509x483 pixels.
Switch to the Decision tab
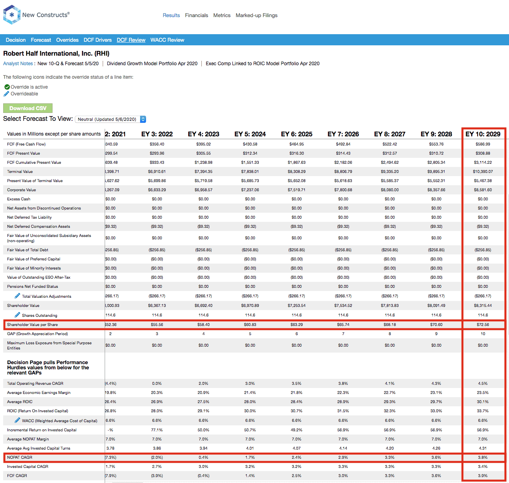coord(16,40)
